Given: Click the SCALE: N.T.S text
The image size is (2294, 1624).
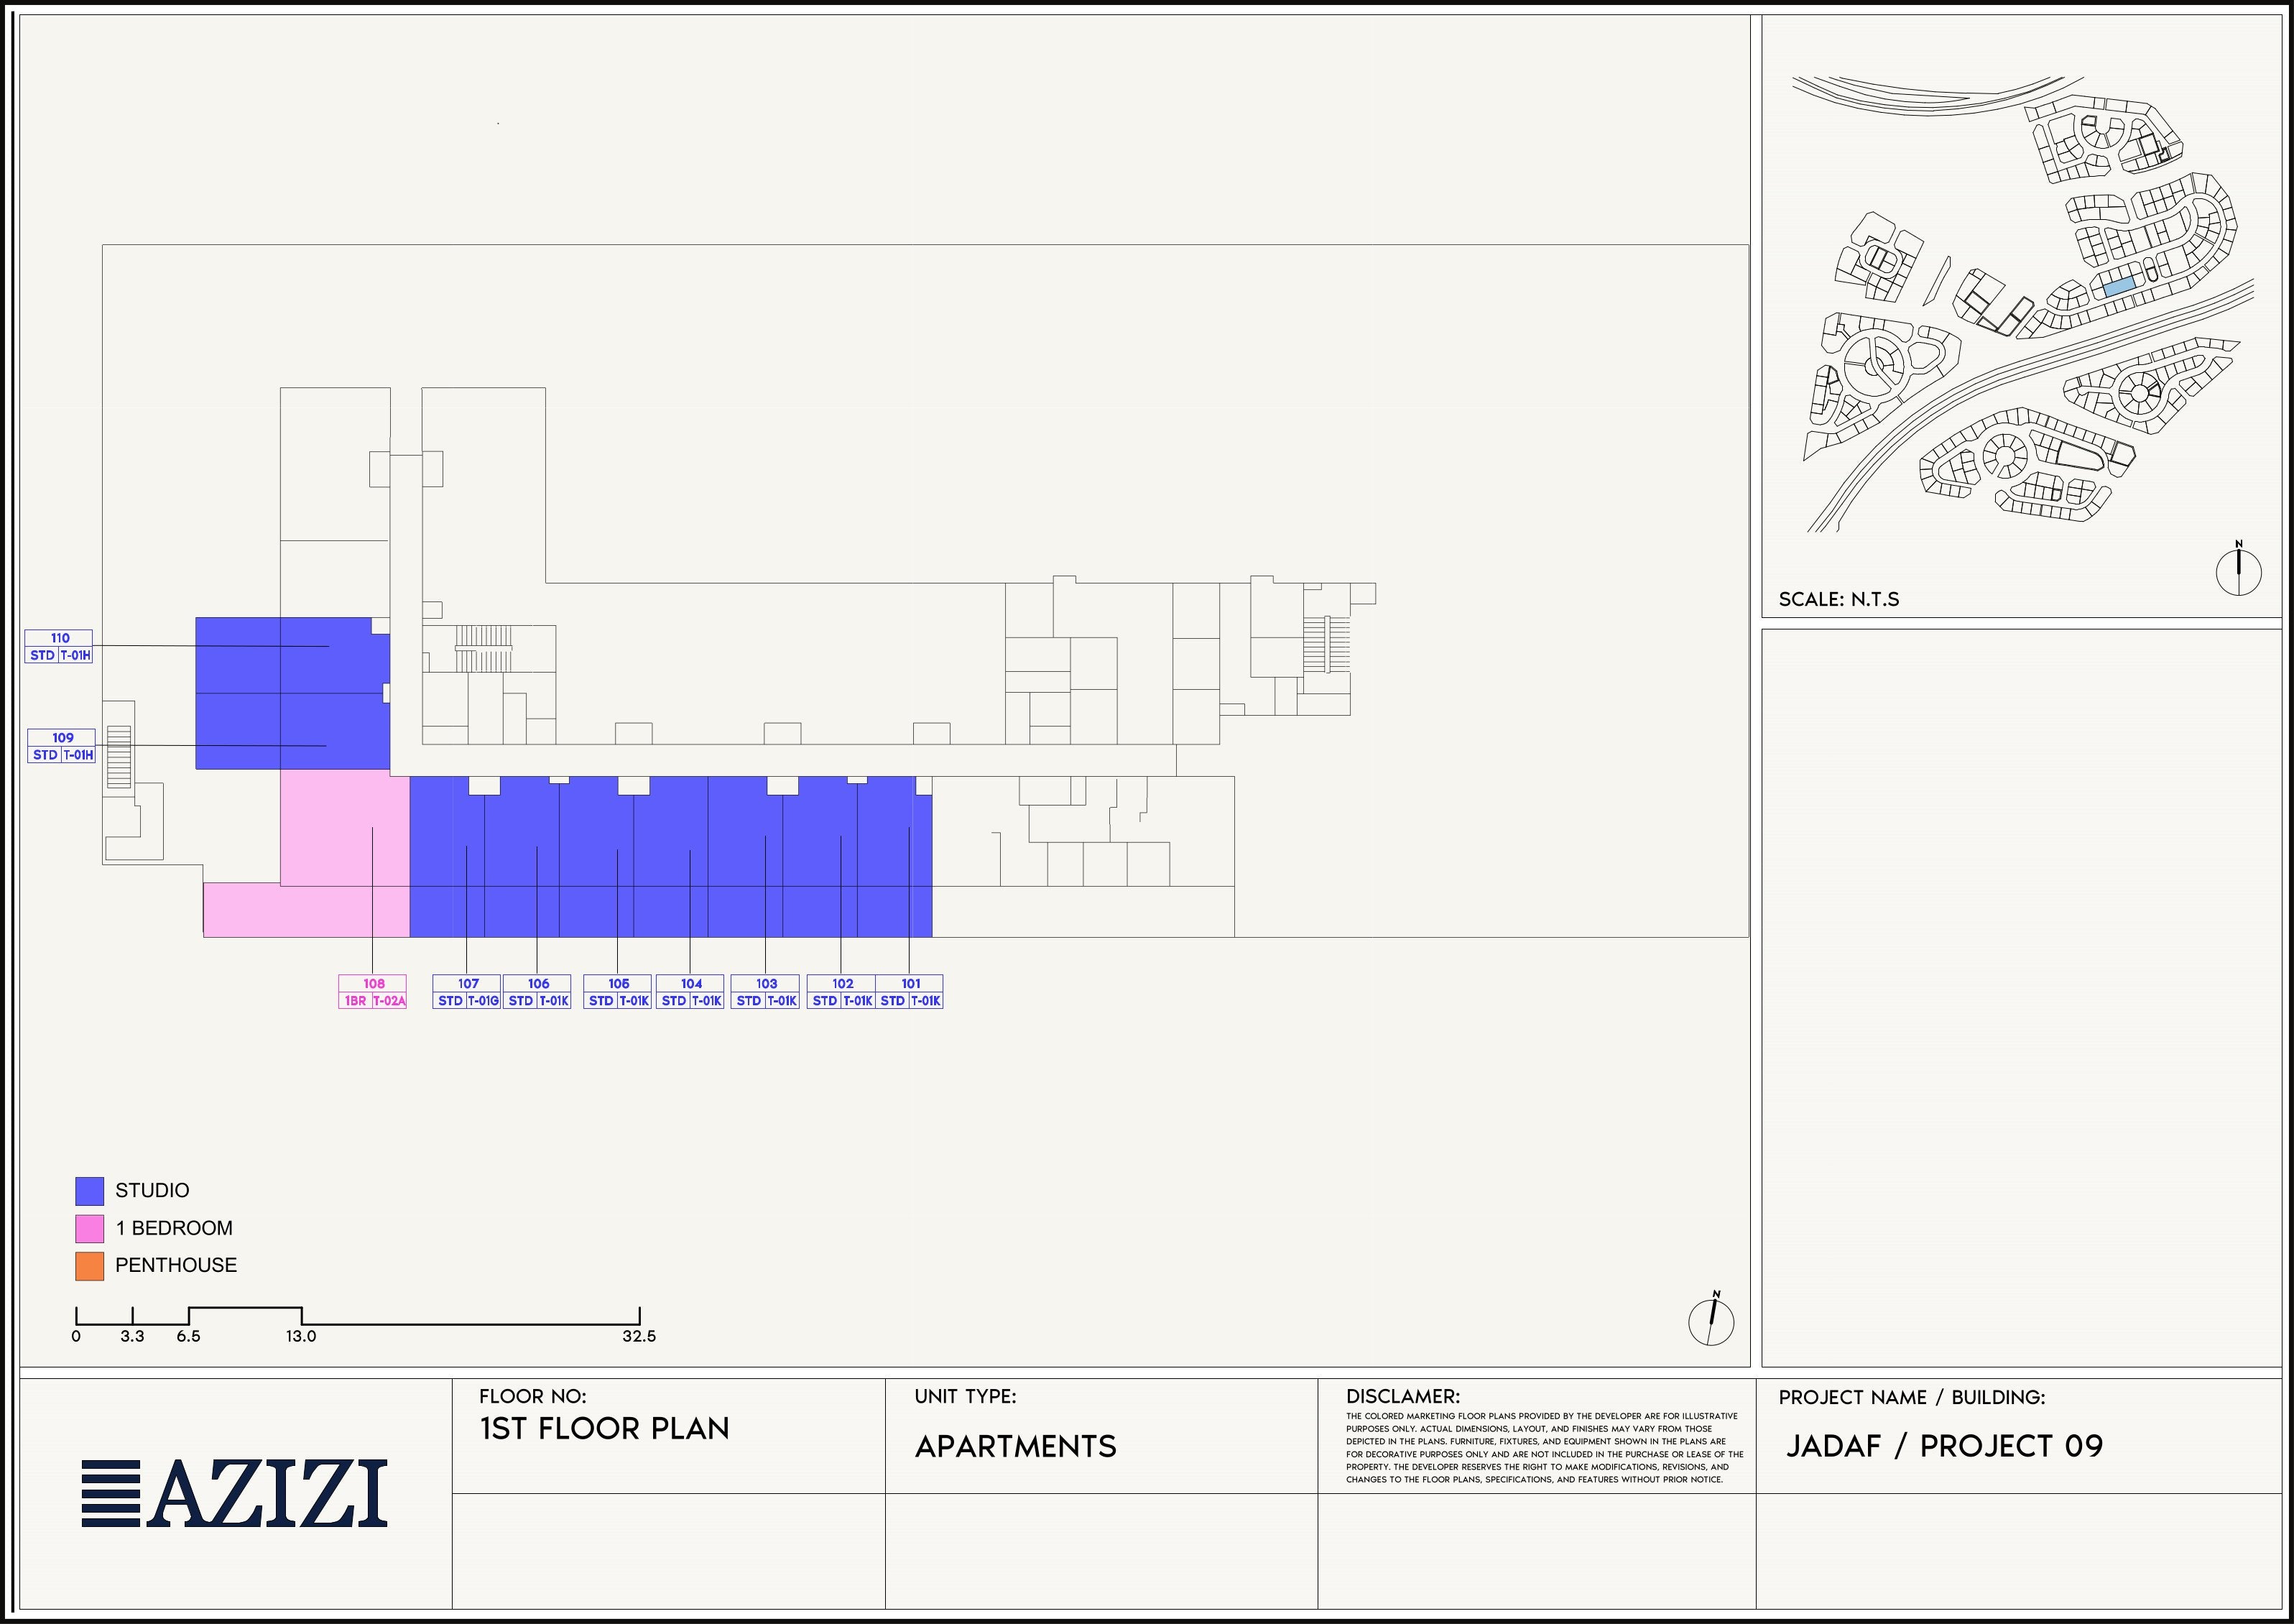Looking at the screenshot, I should click(x=1839, y=600).
